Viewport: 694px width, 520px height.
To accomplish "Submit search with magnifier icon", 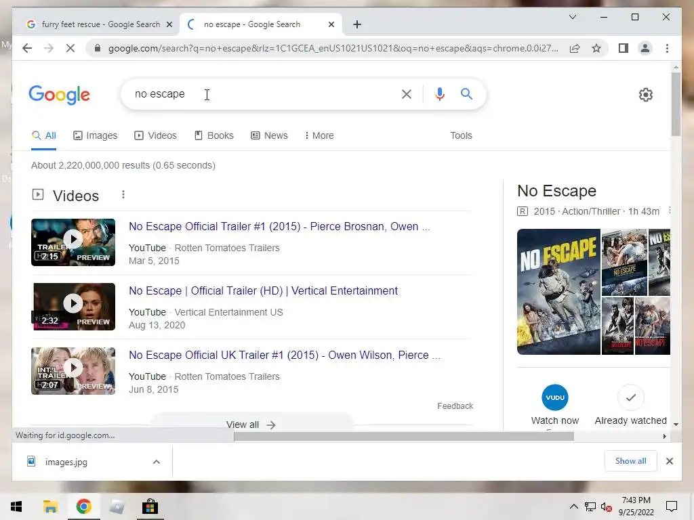I will pos(466,93).
